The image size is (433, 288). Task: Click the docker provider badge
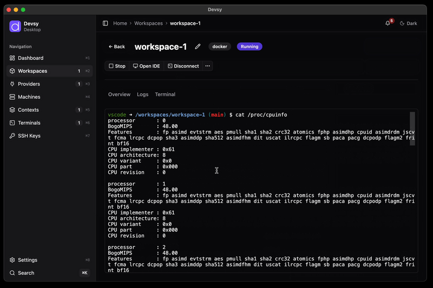tap(220, 46)
